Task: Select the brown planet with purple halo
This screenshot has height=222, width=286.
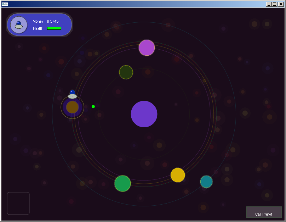Action: tap(73, 107)
